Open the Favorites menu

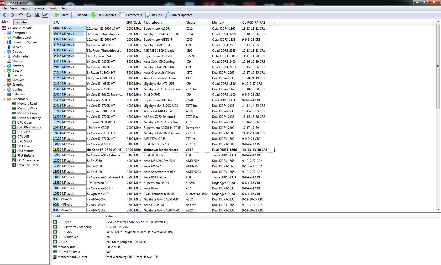pos(39,8)
